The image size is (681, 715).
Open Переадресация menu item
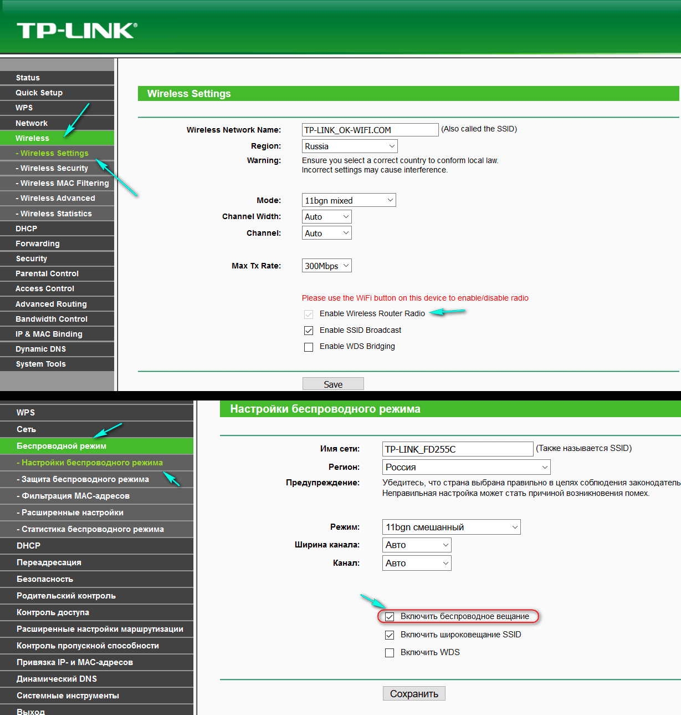97,562
